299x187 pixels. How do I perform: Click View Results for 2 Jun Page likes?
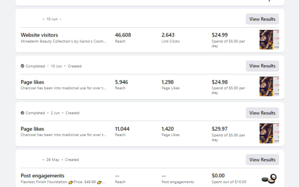262,113
